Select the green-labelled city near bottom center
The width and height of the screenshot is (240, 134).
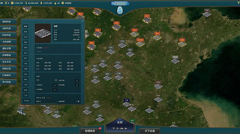(x=132, y=122)
